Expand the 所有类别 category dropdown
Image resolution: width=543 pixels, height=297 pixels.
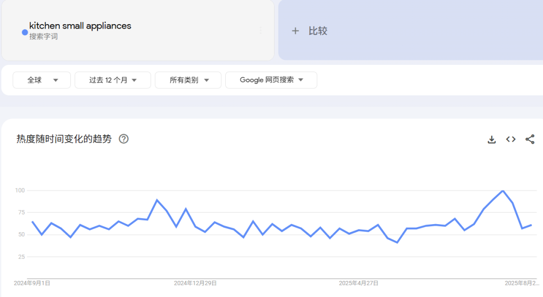[x=188, y=80]
